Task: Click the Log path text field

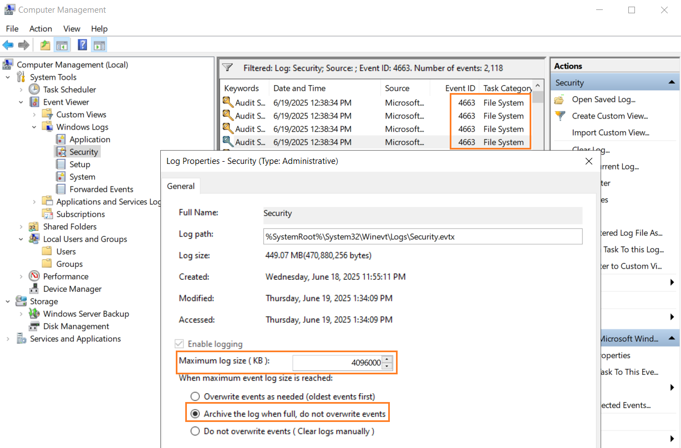Action: 423,236
